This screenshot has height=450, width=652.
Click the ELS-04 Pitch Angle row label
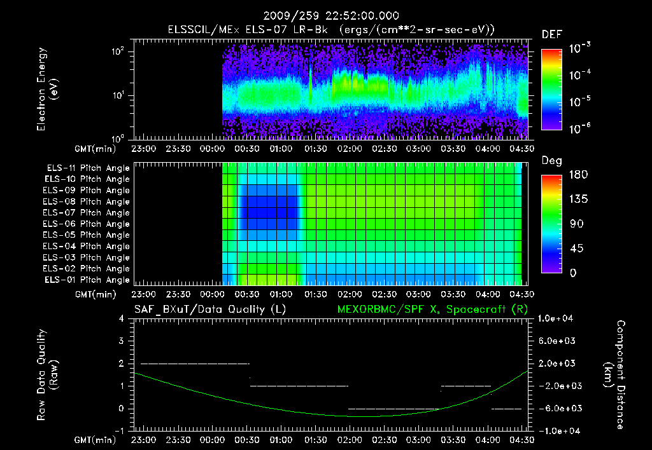tap(86, 246)
